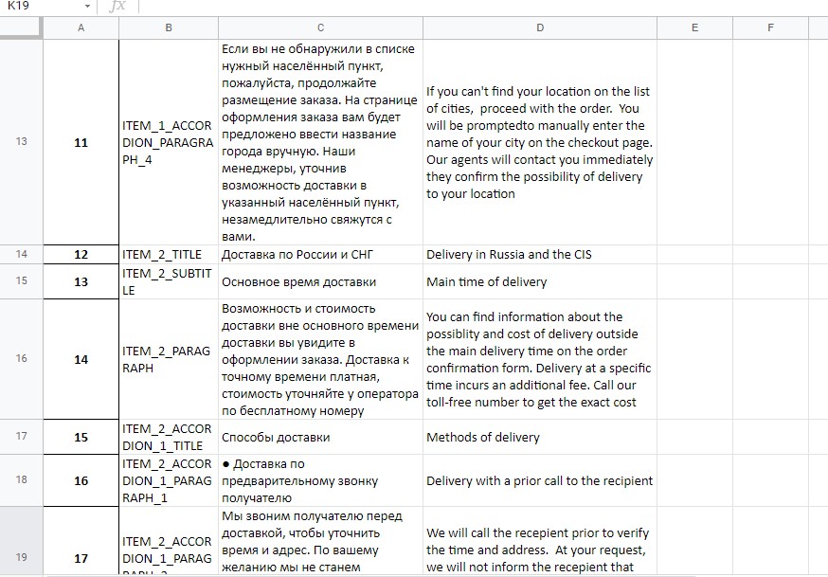The height and width of the screenshot is (577, 828).
Task: Click cell starting 'Если вы не обнаружили'
Action: tap(320, 142)
